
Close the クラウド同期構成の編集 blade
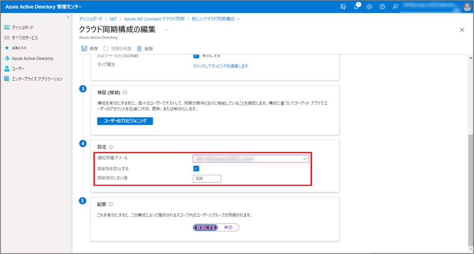point(462,29)
